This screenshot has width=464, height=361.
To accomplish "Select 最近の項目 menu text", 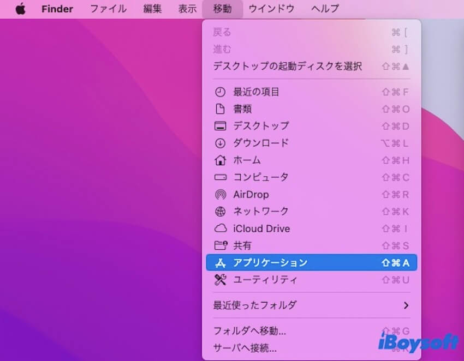I will (x=256, y=92).
